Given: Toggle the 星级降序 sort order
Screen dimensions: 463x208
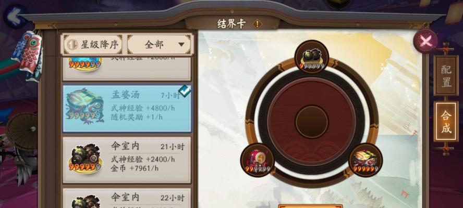Looking at the screenshot, I should pyautogui.click(x=93, y=45).
